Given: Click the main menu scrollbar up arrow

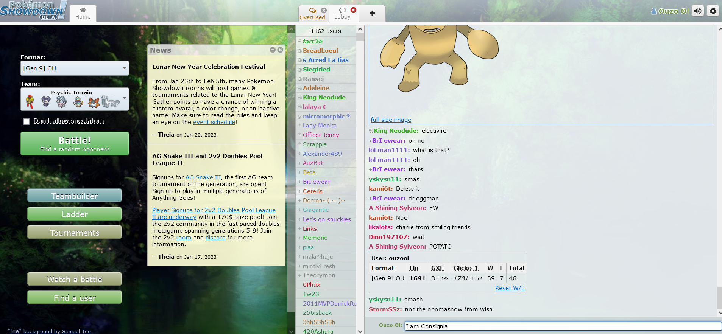Looking at the screenshot, I should pyautogui.click(x=291, y=29).
